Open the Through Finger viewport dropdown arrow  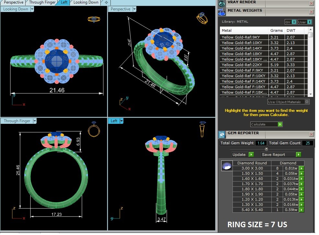click(34, 121)
